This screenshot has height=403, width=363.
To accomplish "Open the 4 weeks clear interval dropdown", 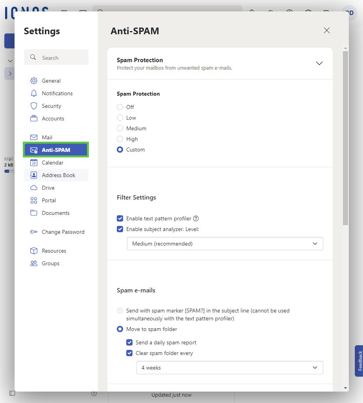I will tap(230, 368).
